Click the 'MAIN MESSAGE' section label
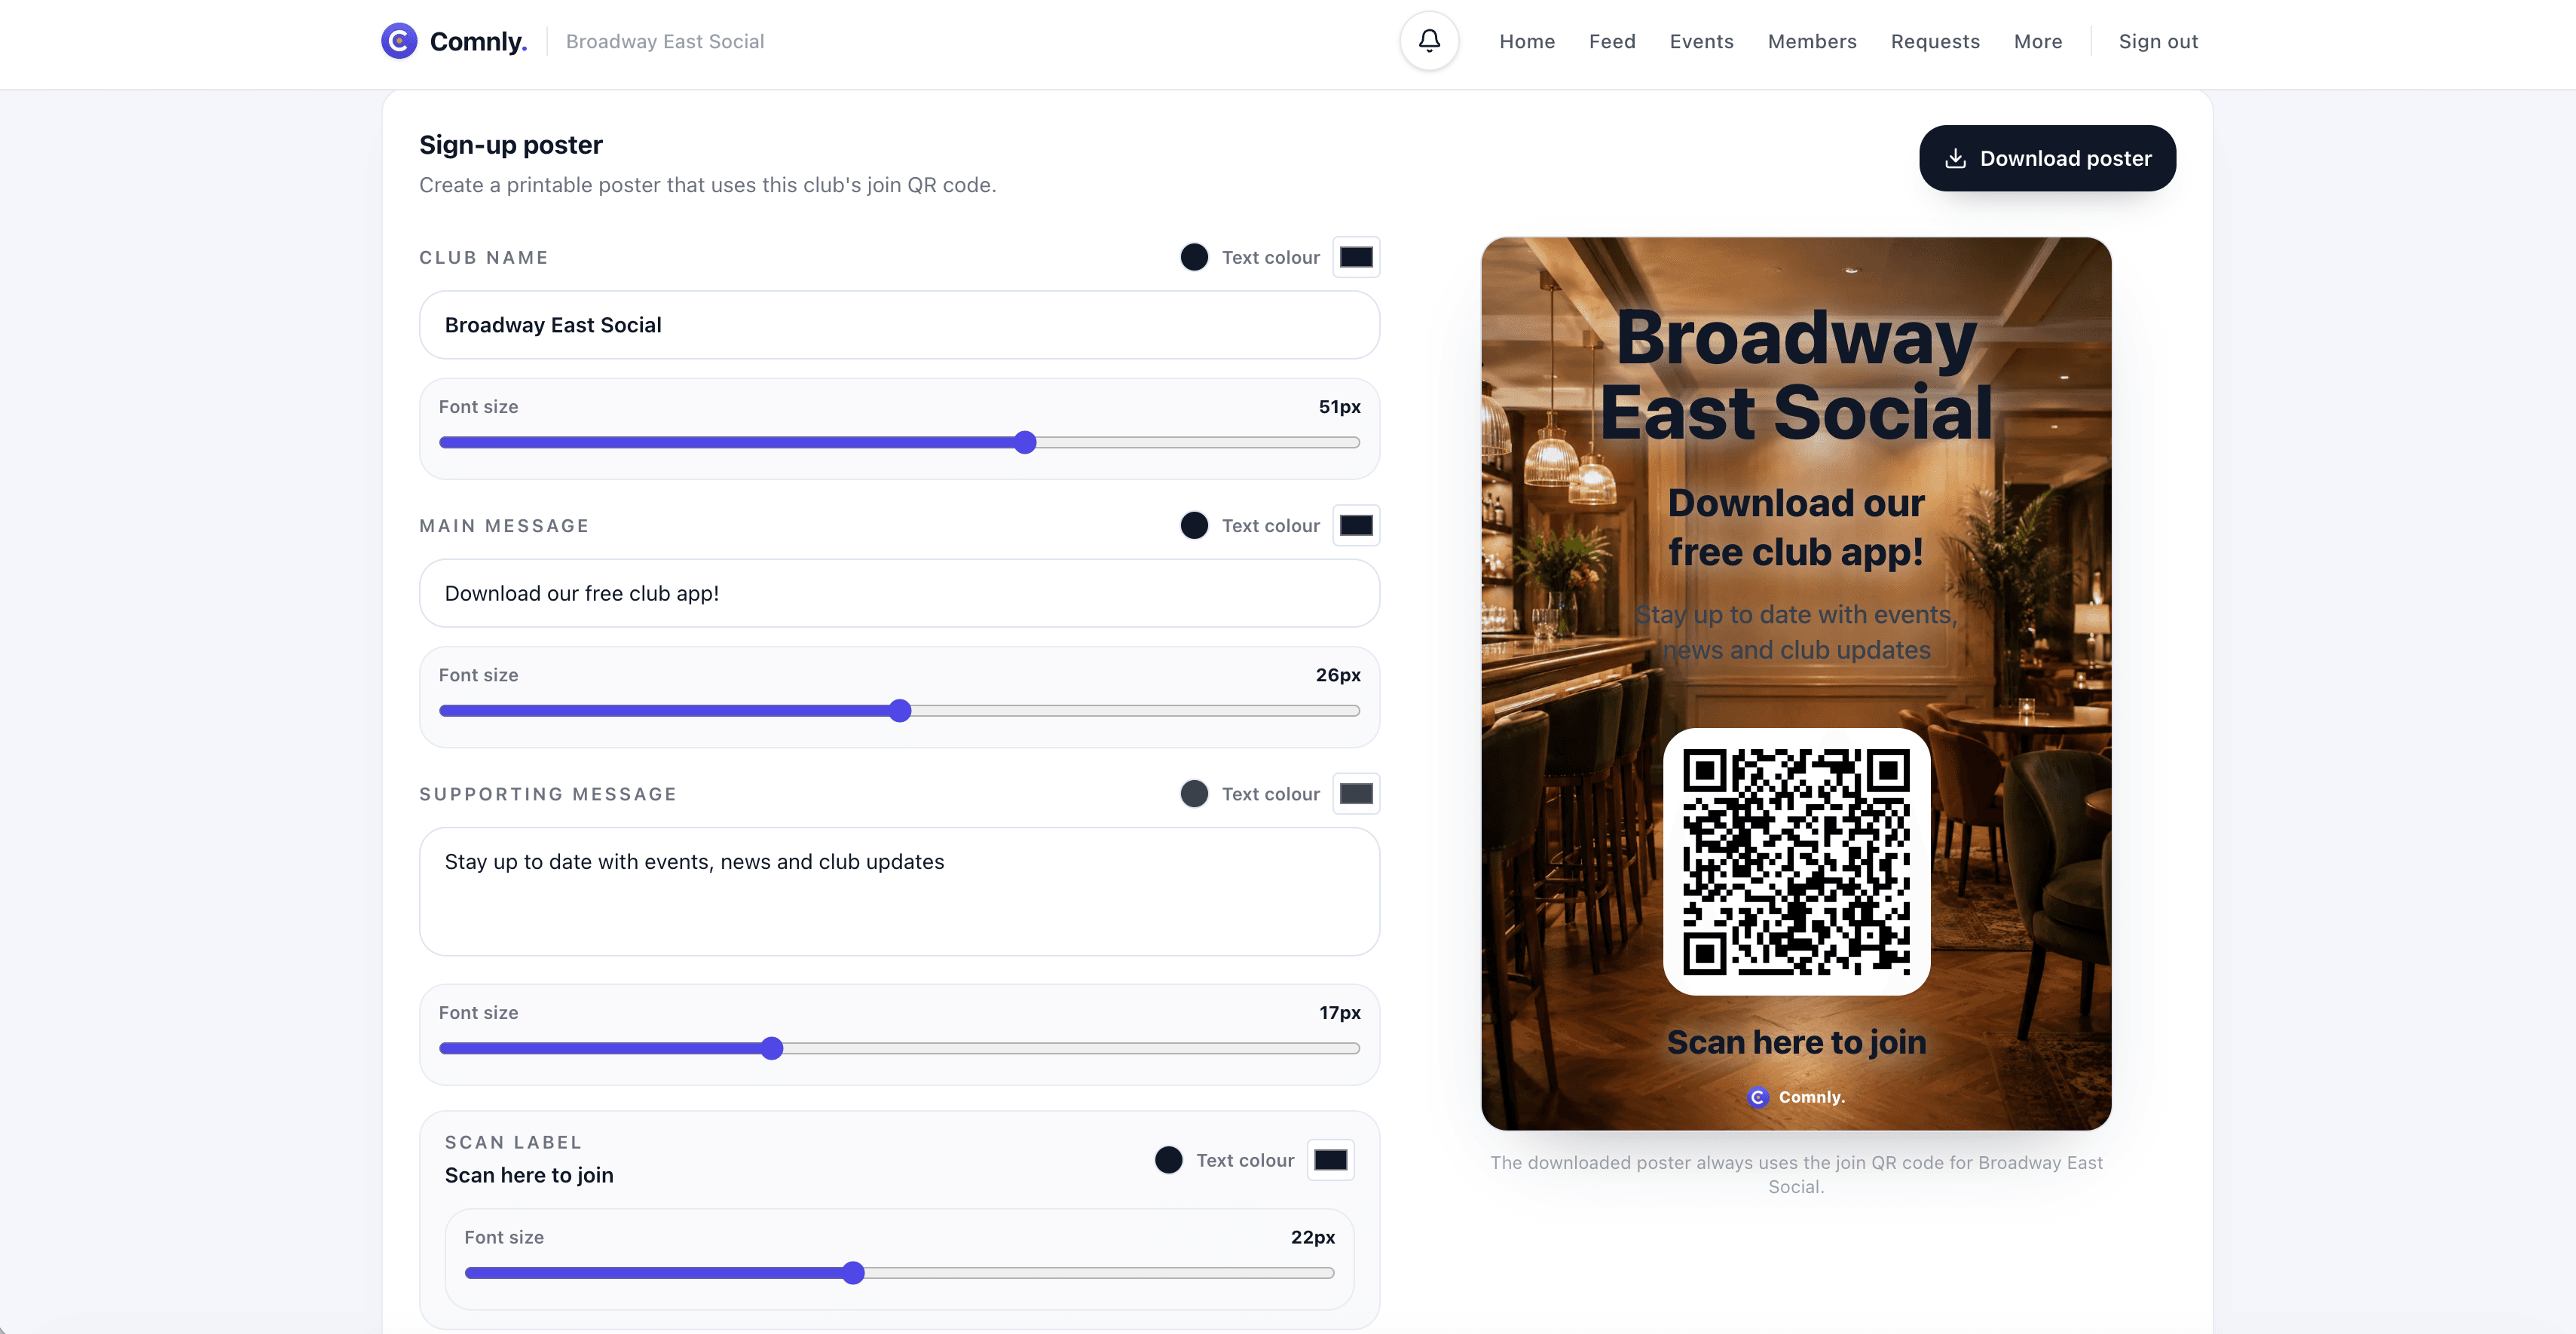Image resolution: width=2576 pixels, height=1334 pixels. (x=504, y=525)
